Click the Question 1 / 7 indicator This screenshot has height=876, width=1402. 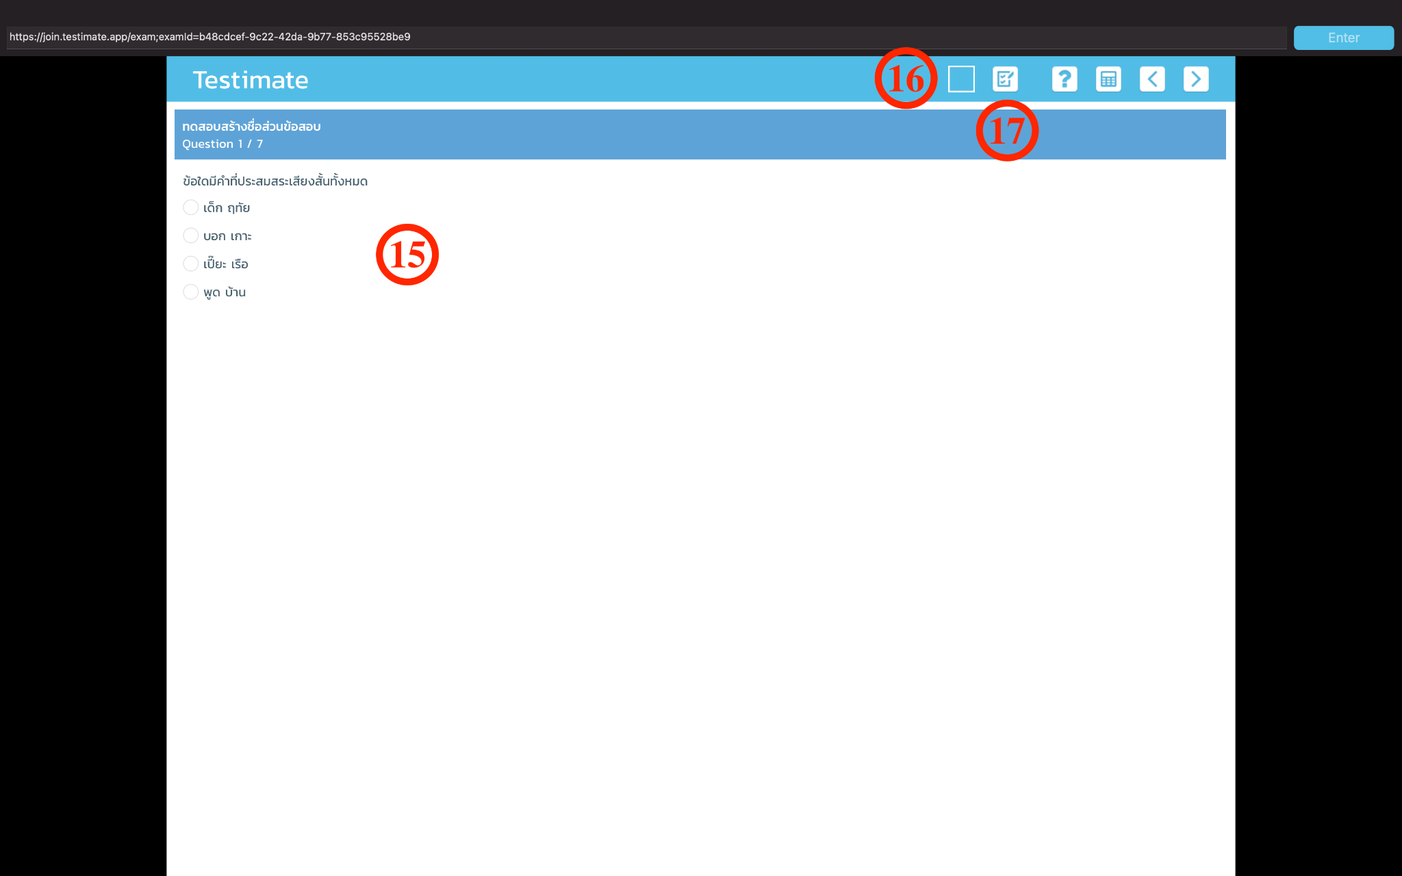tap(222, 144)
